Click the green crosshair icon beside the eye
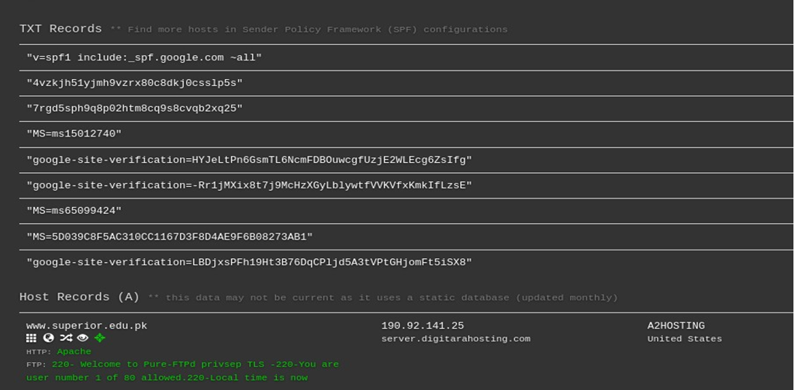The width and height of the screenshot is (795, 390). (x=100, y=338)
